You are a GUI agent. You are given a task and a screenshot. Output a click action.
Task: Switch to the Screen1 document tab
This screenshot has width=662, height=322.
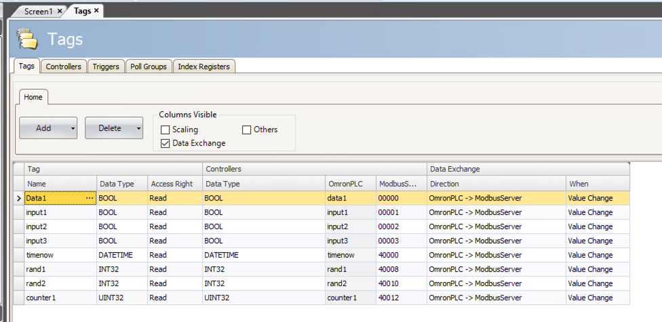pos(38,12)
